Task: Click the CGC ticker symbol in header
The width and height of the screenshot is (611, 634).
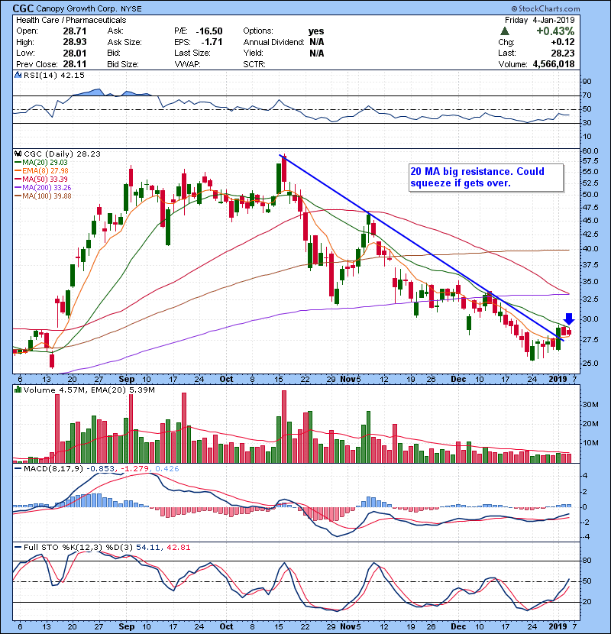Action: (23, 8)
